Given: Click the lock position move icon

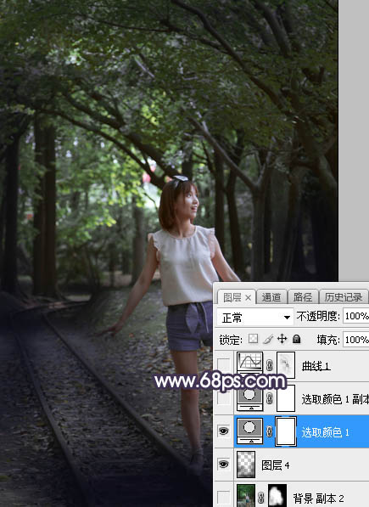Looking at the screenshot, I should (x=282, y=339).
